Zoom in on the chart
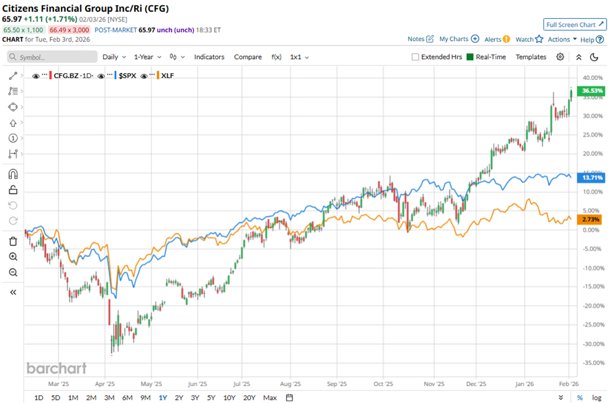 point(12,257)
